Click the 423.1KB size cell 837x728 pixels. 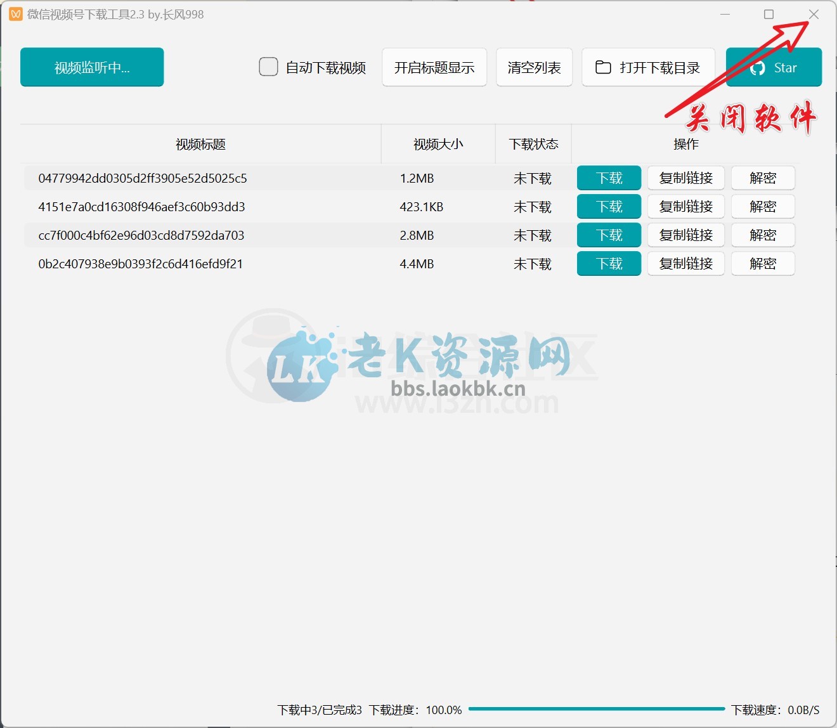422,207
